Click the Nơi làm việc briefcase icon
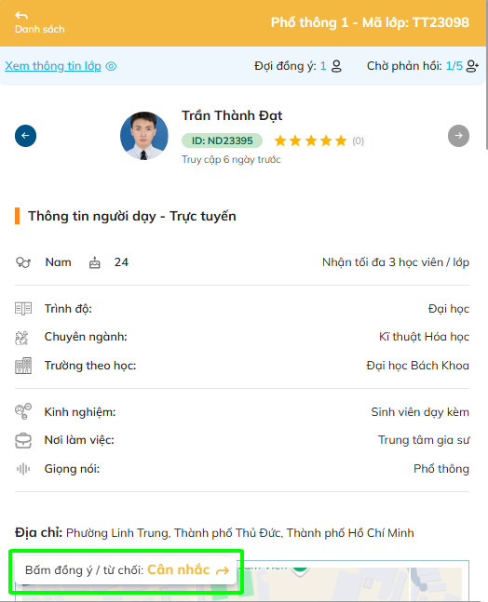This screenshot has height=602, width=488. click(x=23, y=440)
